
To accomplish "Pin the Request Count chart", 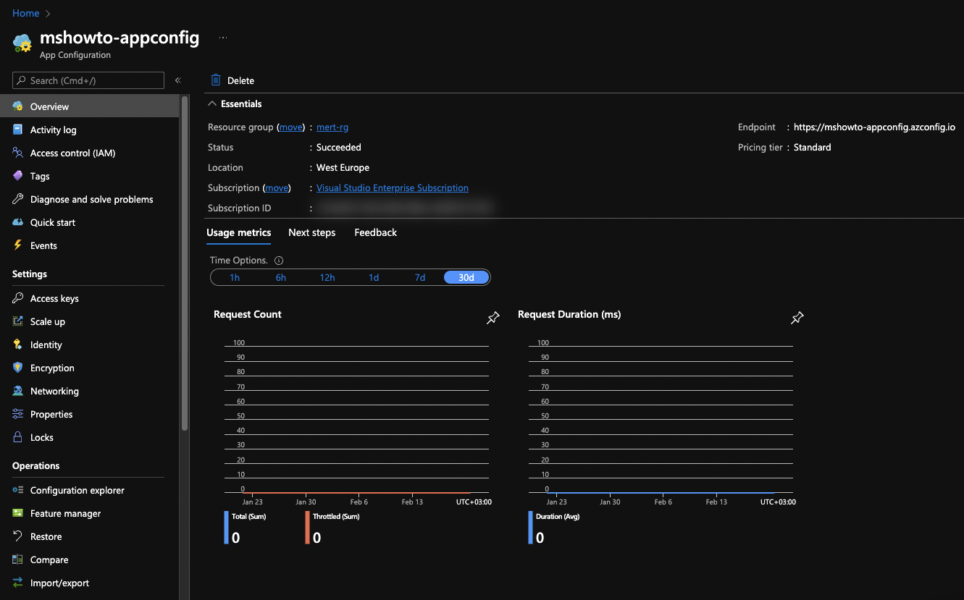I will pyautogui.click(x=493, y=318).
